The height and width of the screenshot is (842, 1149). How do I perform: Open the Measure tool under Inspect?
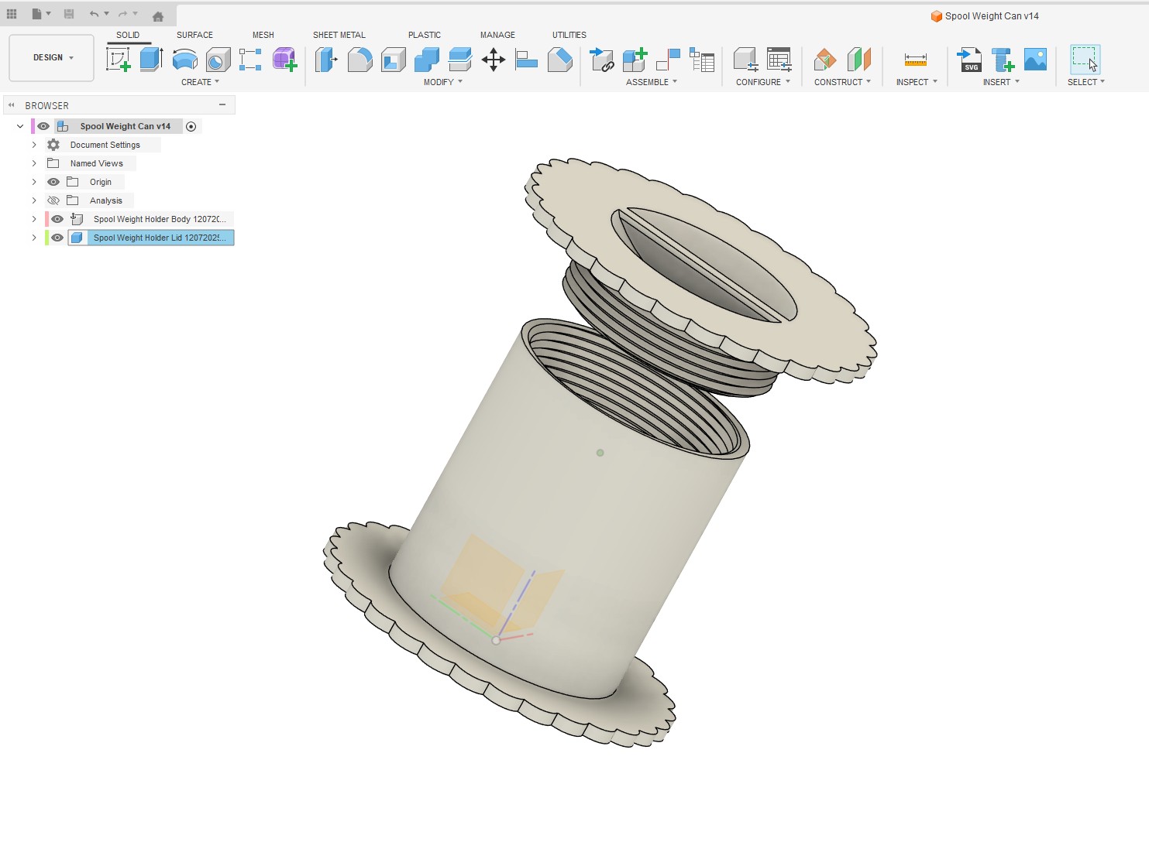tap(915, 60)
